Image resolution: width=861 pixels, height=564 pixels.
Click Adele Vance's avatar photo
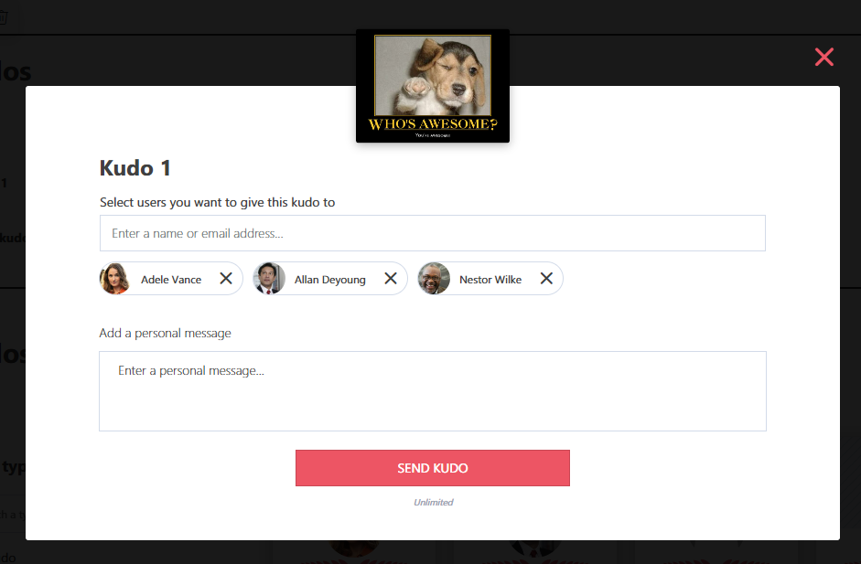(114, 279)
